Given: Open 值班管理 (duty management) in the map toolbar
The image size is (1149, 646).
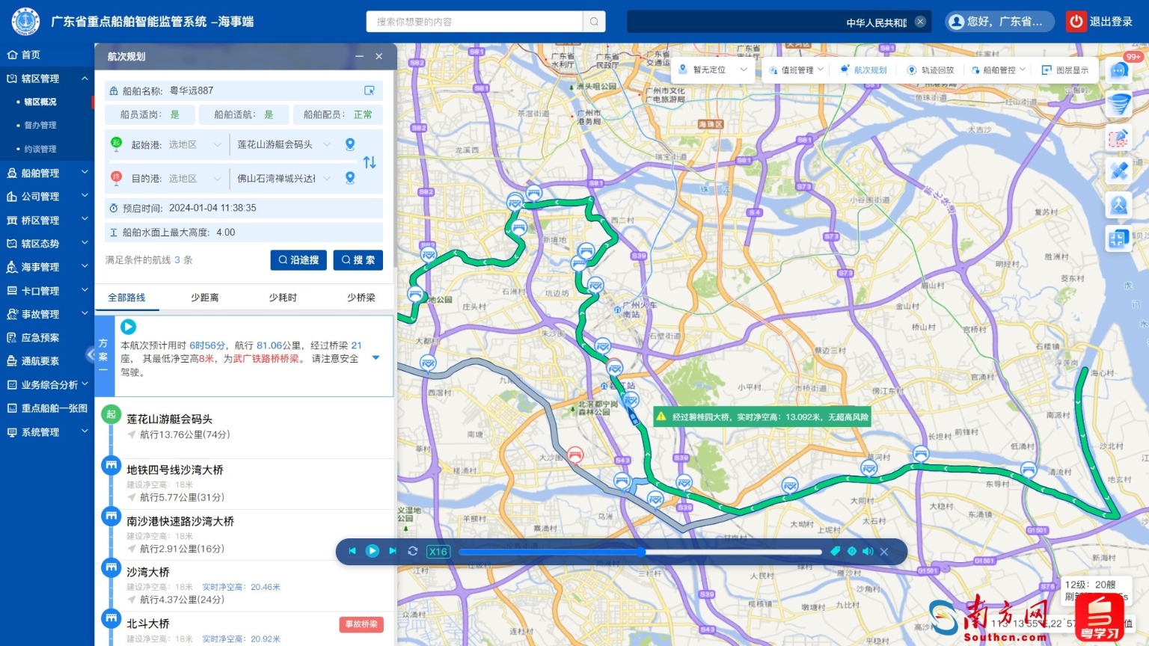Looking at the screenshot, I should [x=797, y=70].
